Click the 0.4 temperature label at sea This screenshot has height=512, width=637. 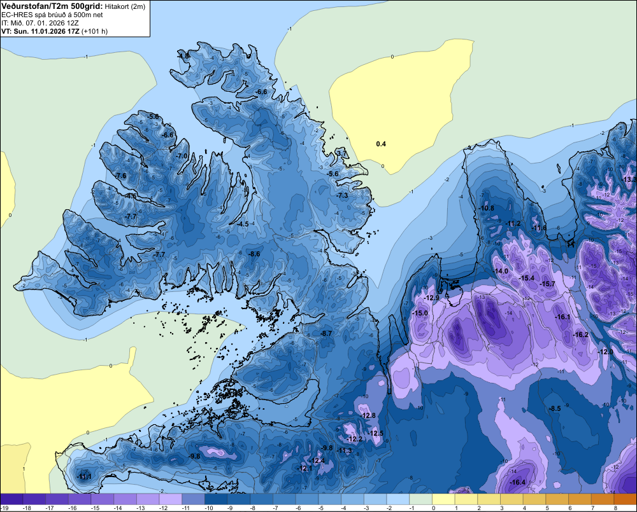point(381,144)
